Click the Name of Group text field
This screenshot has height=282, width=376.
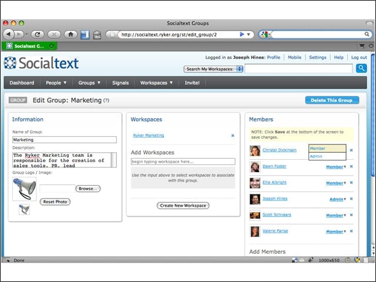tap(65, 140)
